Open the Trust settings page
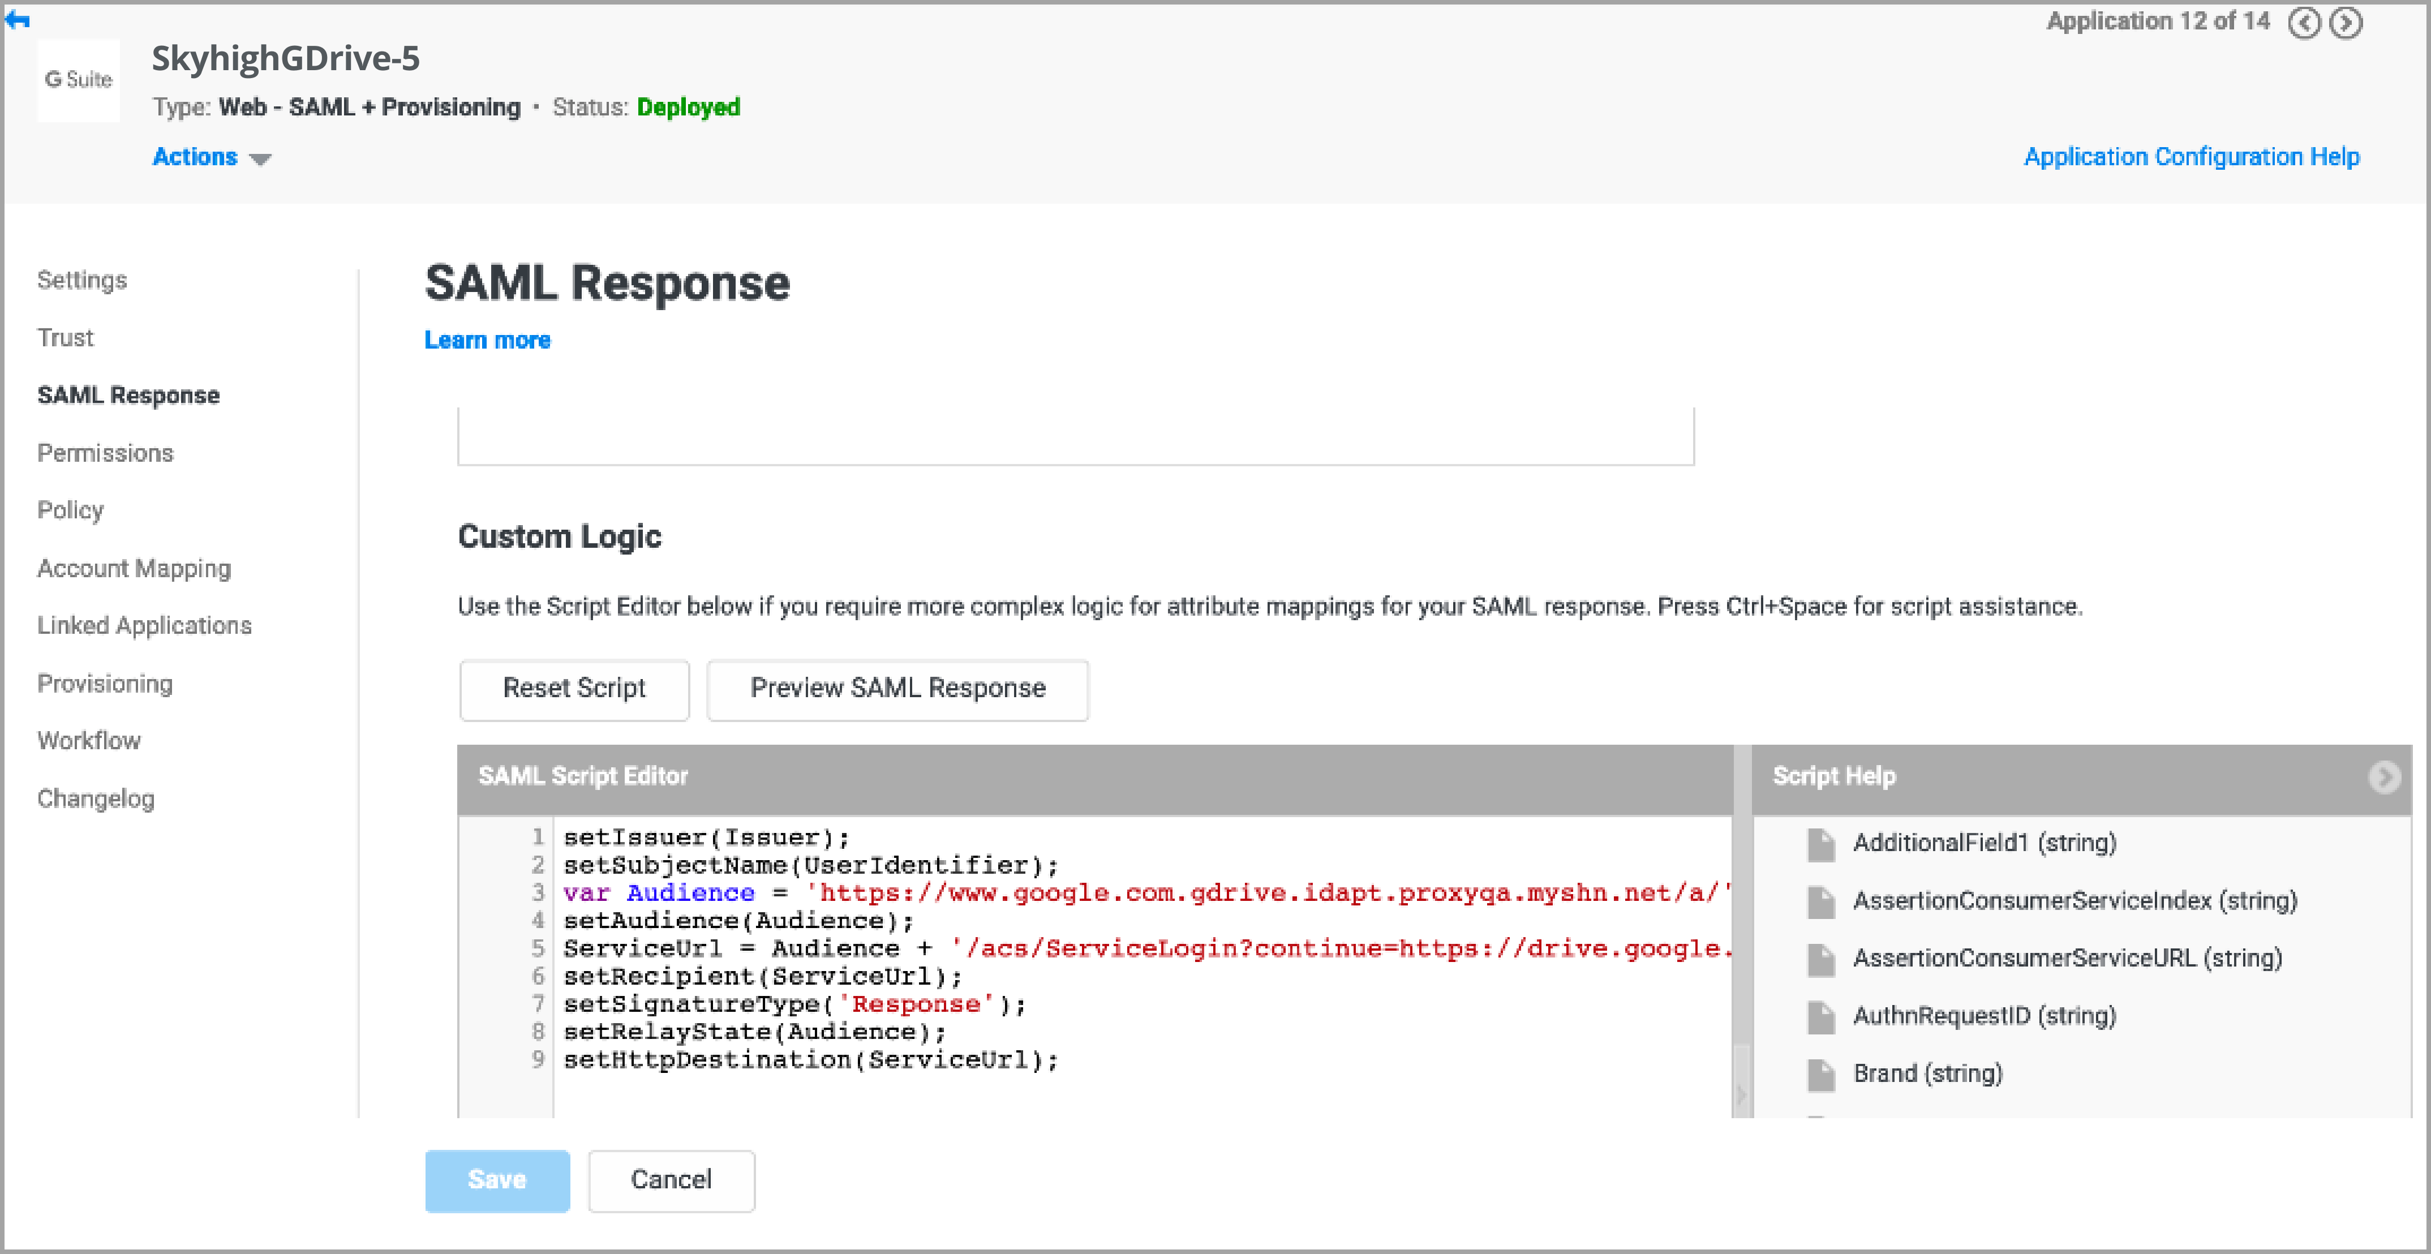The image size is (2431, 1254). [65, 338]
